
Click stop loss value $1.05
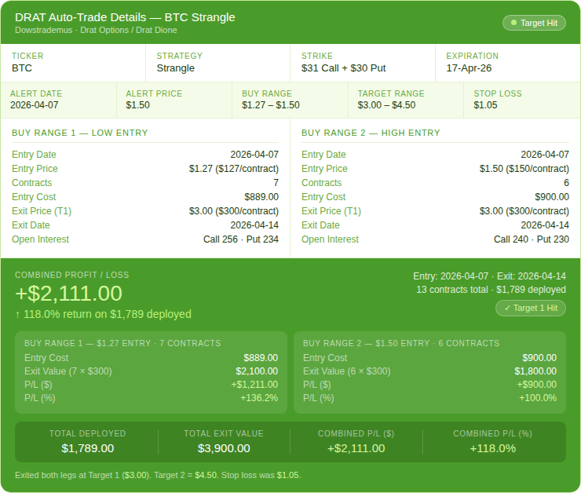pos(485,105)
